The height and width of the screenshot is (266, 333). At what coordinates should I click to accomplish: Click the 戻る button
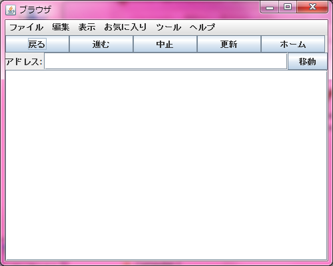(x=37, y=44)
